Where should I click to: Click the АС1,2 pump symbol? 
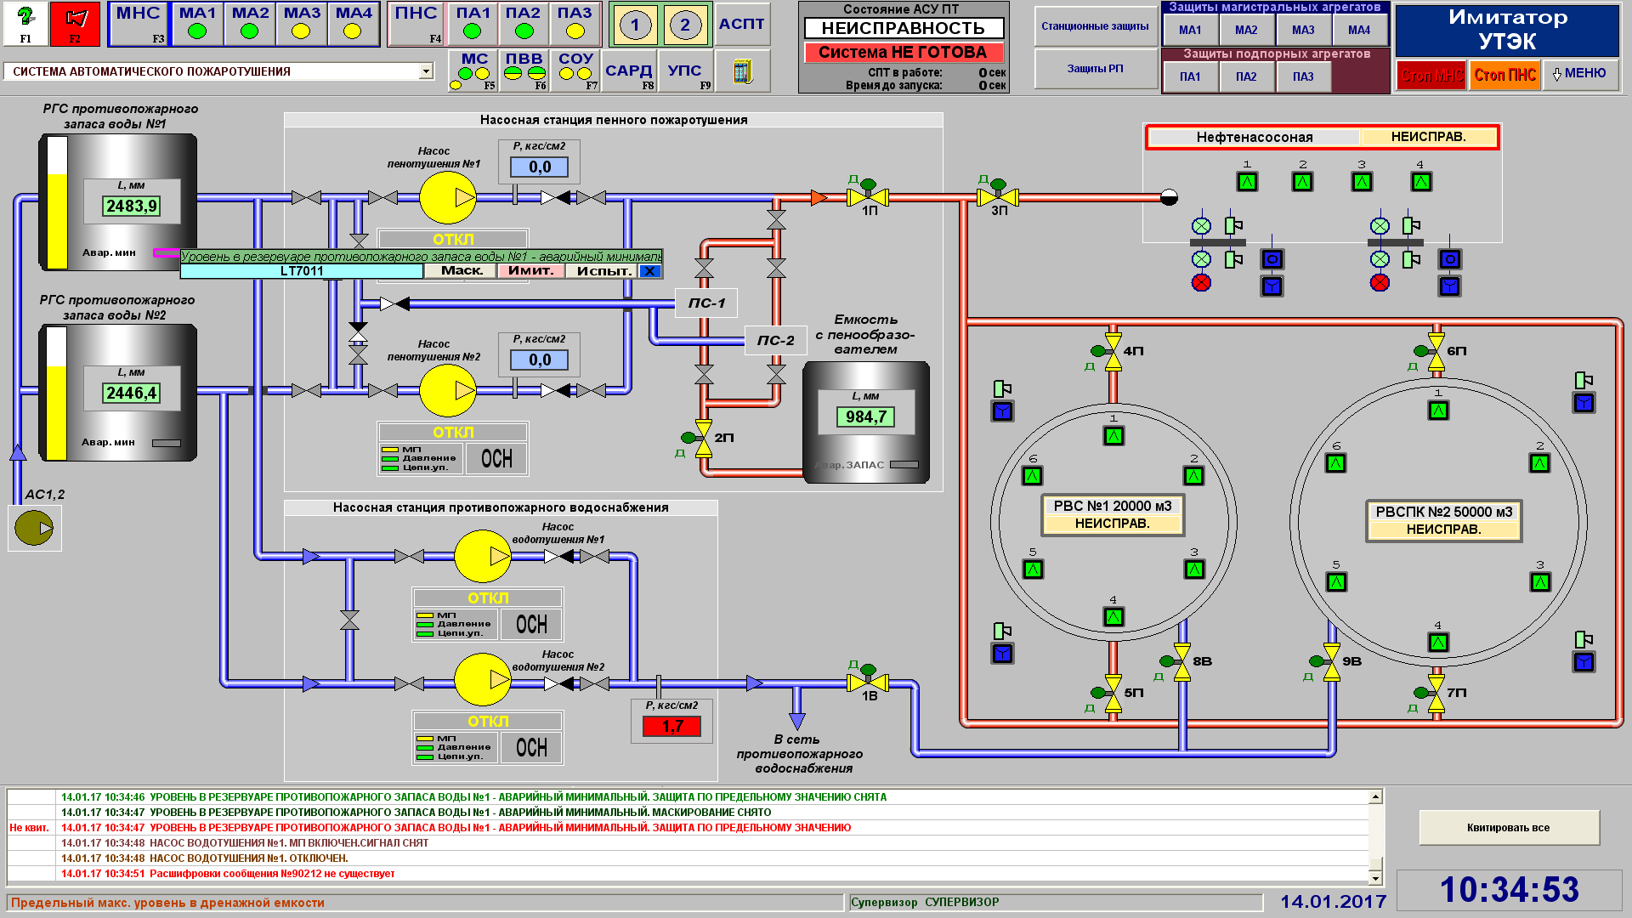coord(34,528)
